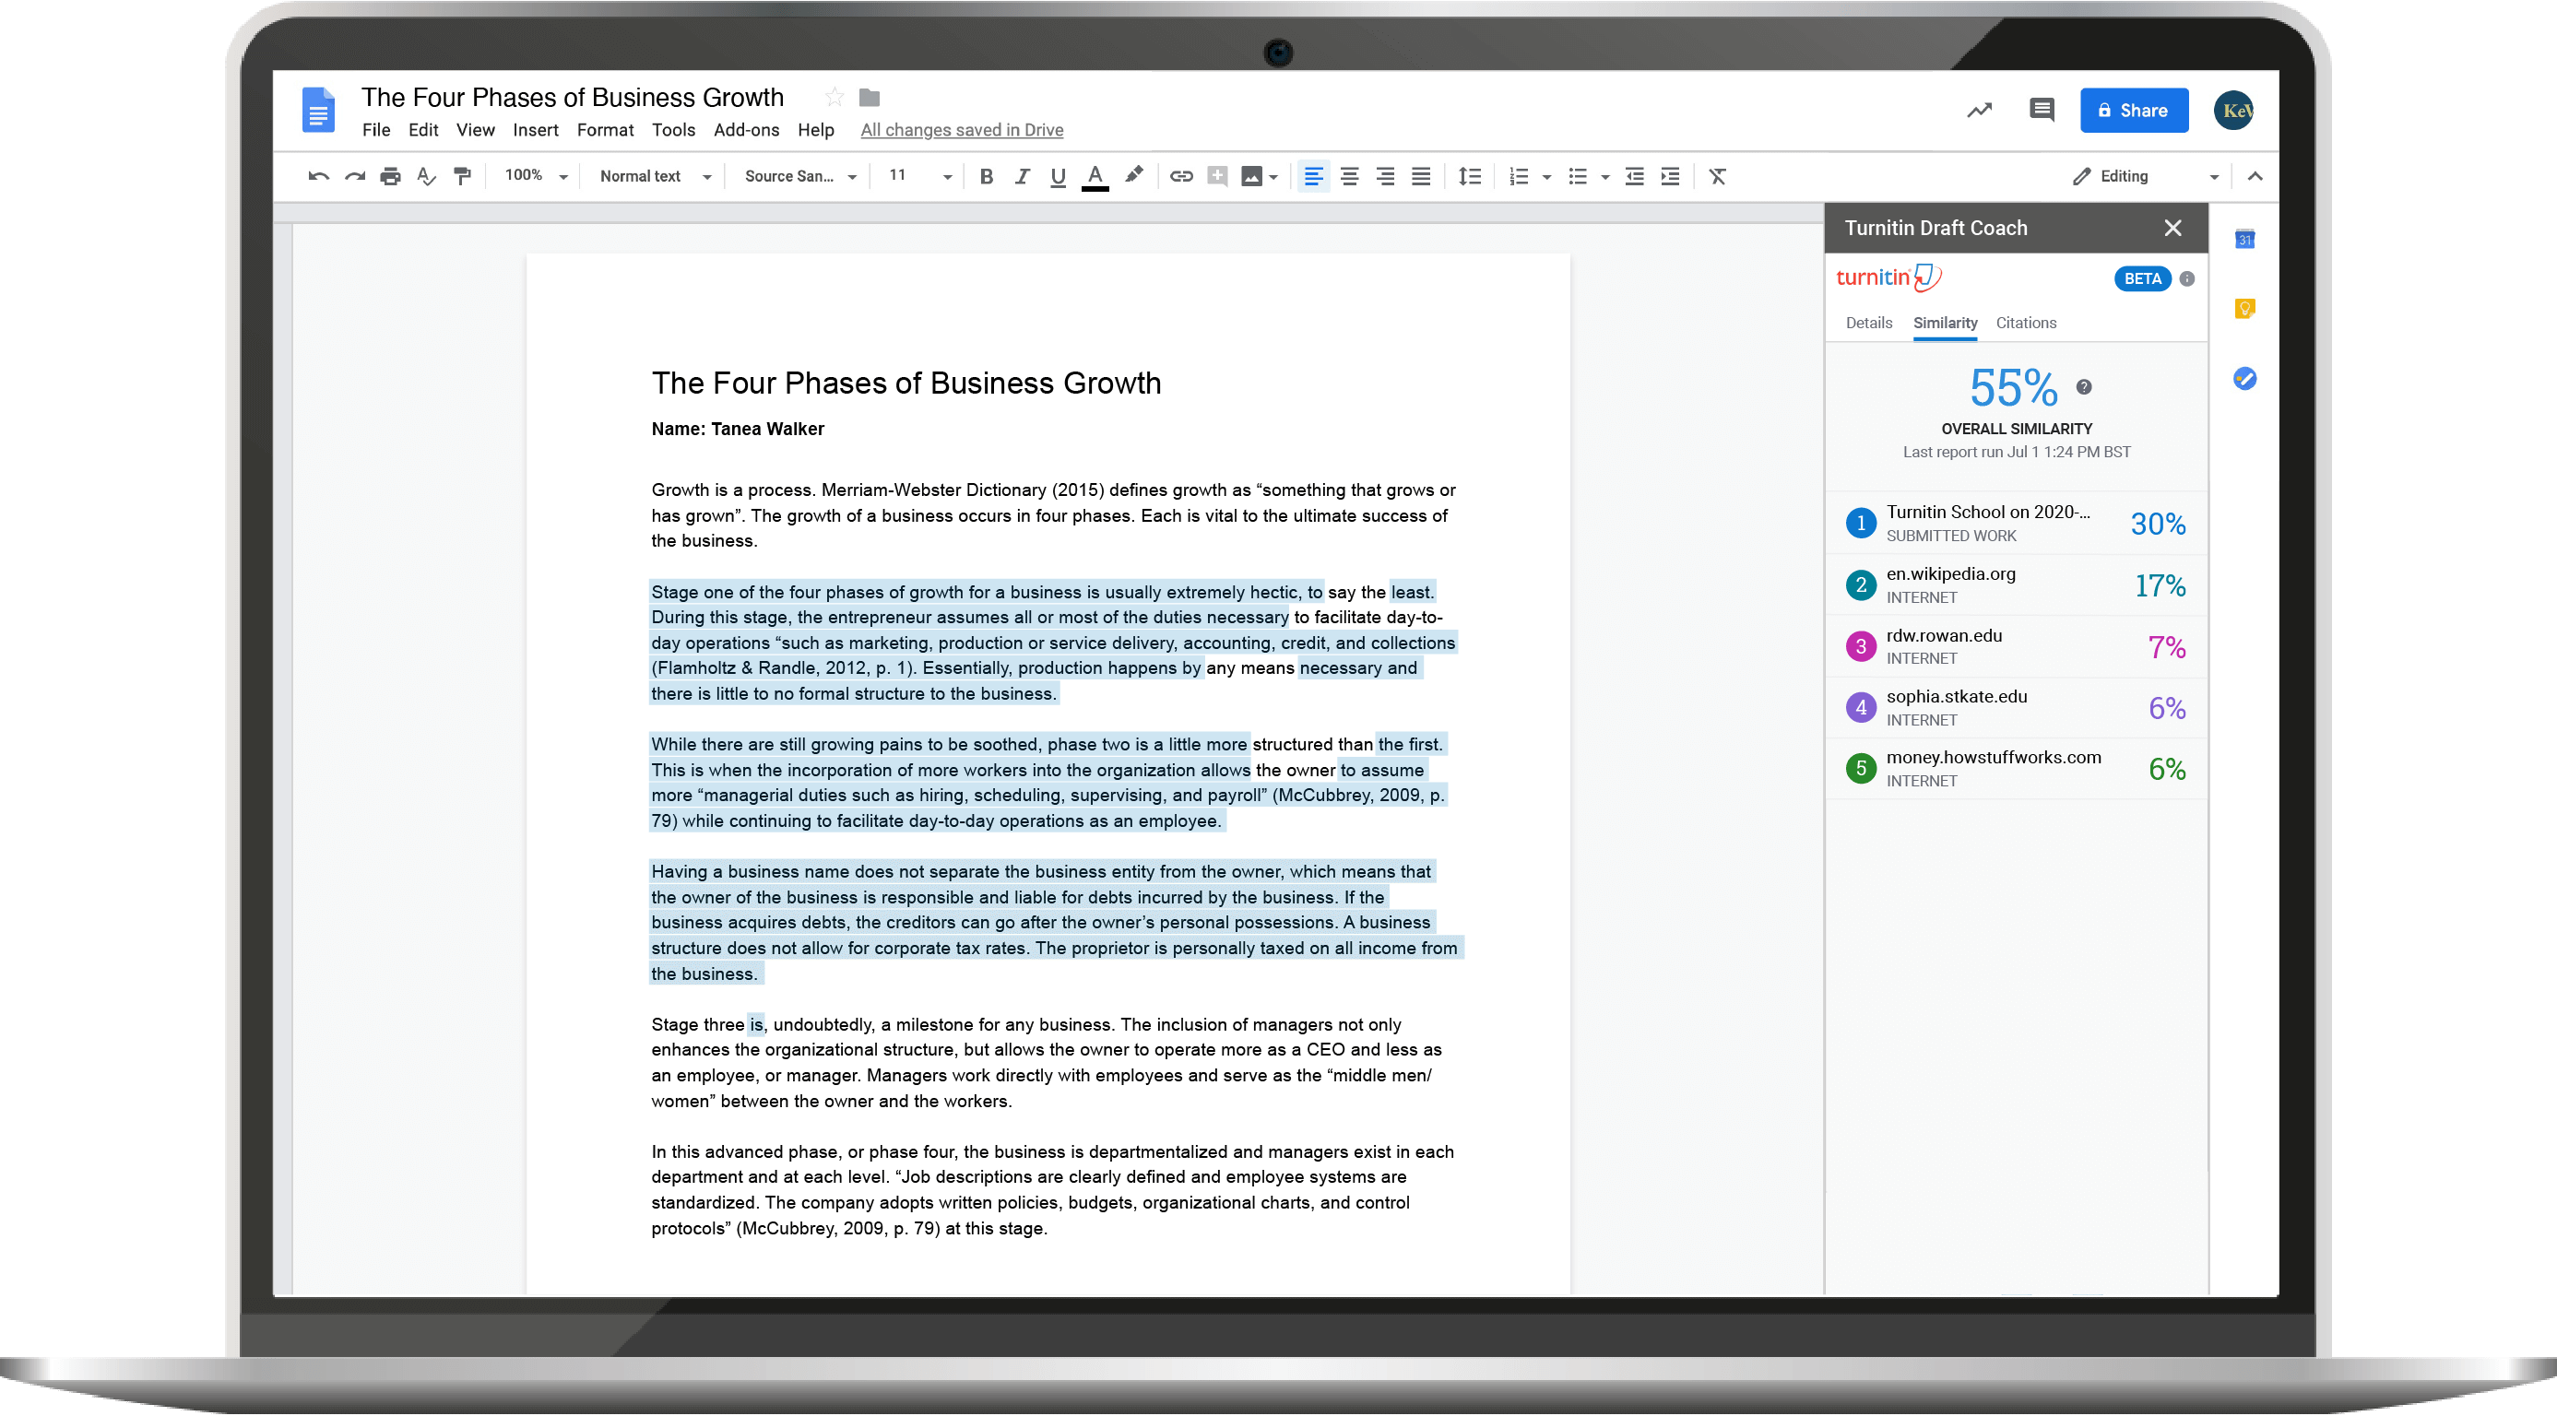
Task: Open the text color picker
Action: pyautogui.click(x=1095, y=177)
